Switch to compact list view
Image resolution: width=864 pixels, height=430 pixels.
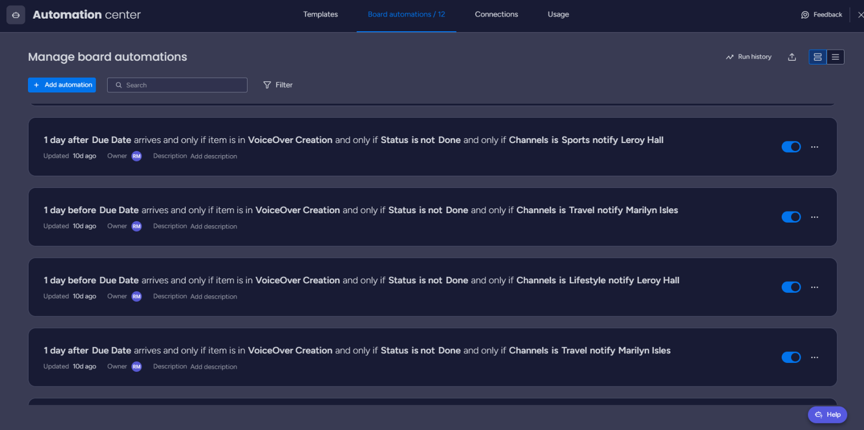pos(835,57)
